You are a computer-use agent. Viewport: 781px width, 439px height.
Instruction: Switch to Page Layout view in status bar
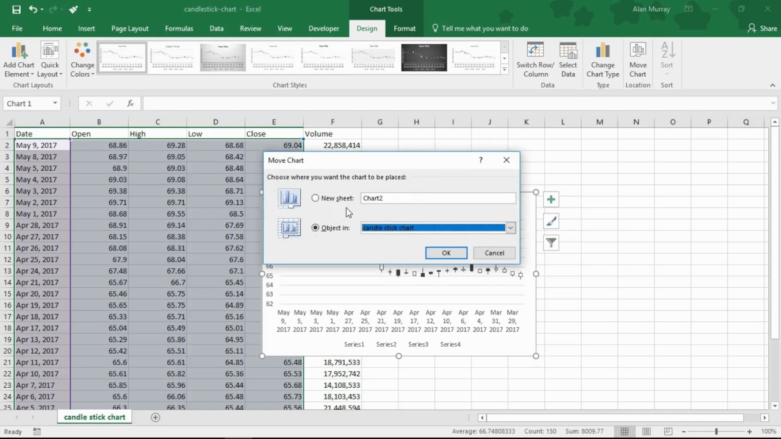(646, 431)
